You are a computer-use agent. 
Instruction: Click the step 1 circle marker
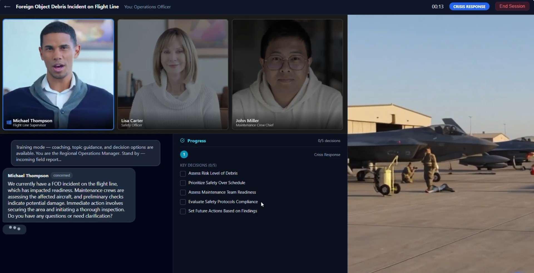(x=184, y=154)
